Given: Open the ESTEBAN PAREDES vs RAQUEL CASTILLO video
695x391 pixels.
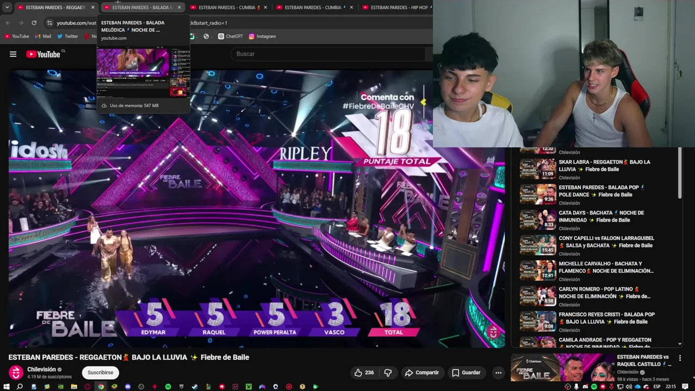Looking at the screenshot, I should [x=592, y=368].
